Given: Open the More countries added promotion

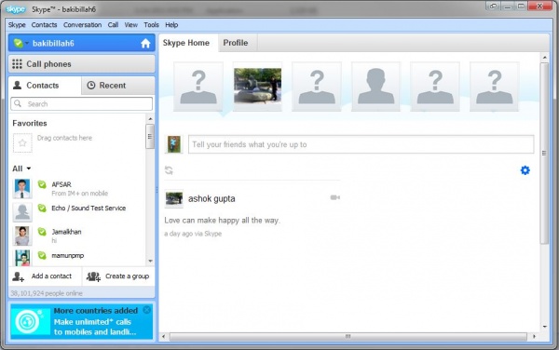Looking at the screenshot, I should (82, 321).
